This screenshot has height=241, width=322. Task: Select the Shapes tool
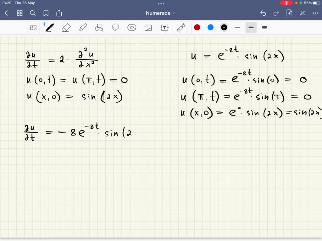click(99, 28)
